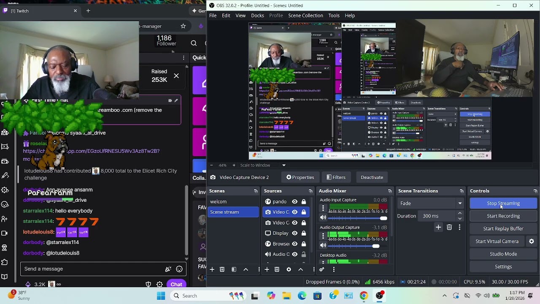Open source properties gear in Sources panel
540x304 pixels.
pos(289,269)
